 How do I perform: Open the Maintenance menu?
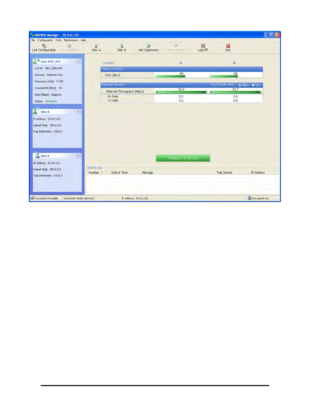[71, 40]
